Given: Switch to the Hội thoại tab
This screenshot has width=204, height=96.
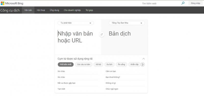Looking at the screenshot, I should click(x=41, y=10).
